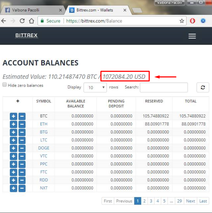Open the DOGE symbol link
This screenshot has width=212, height=213.
44,148
